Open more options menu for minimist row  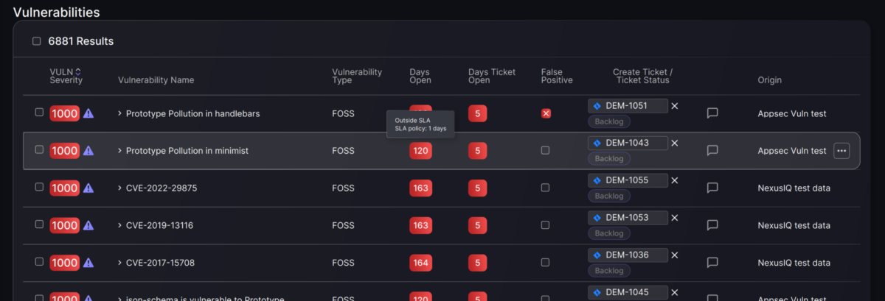pyautogui.click(x=841, y=150)
